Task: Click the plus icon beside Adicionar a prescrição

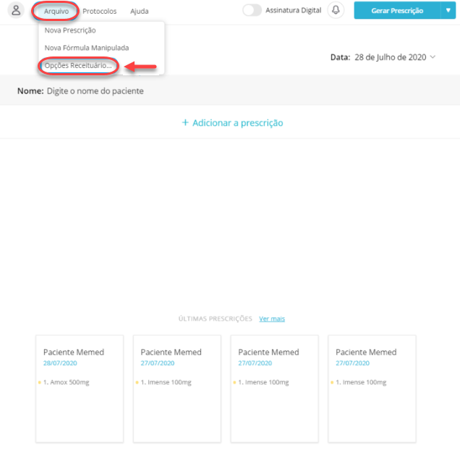Action: tap(185, 122)
